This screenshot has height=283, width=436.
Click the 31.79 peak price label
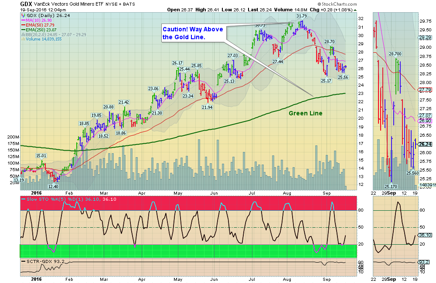302,16
